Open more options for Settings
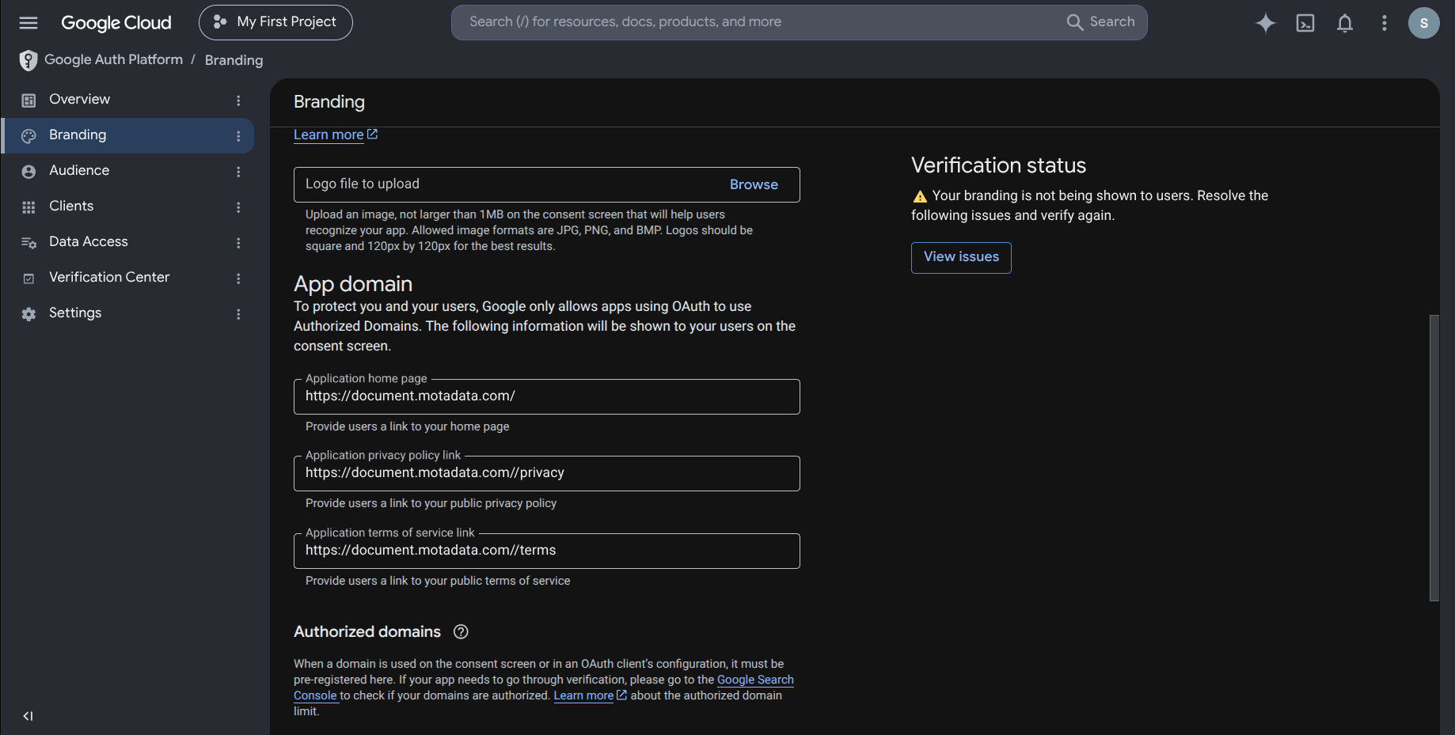Screen dimensions: 1455x735 pos(238,314)
